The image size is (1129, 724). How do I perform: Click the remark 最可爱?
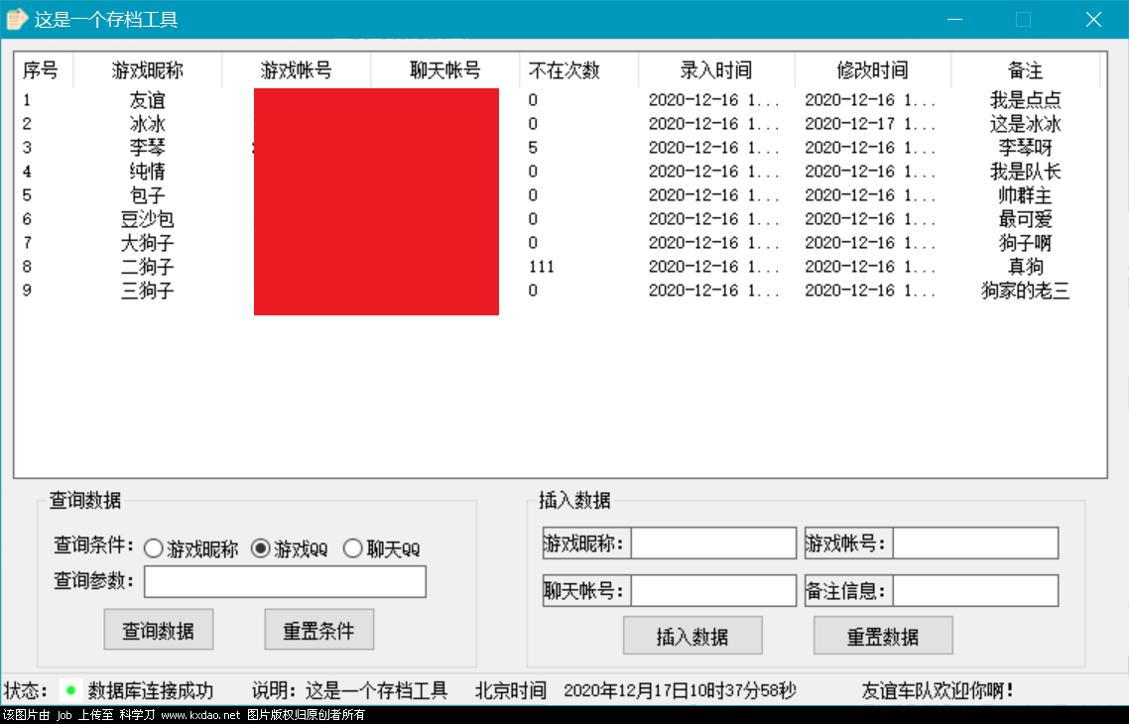[x=1025, y=219]
